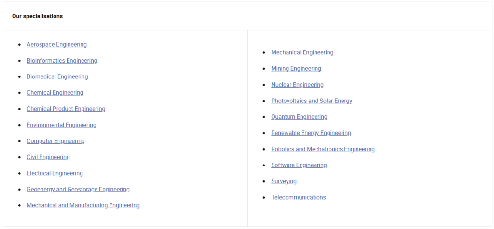The image size is (494, 229).
Task: Click the Bioinformatics Engineering link
Action: [62, 61]
